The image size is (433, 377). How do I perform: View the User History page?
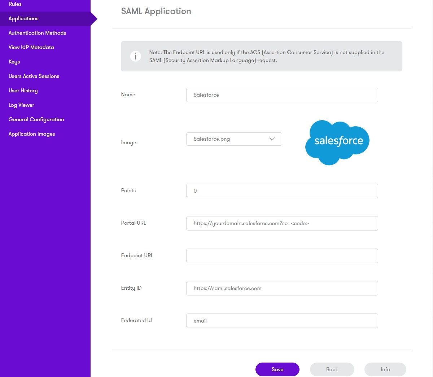(x=23, y=91)
